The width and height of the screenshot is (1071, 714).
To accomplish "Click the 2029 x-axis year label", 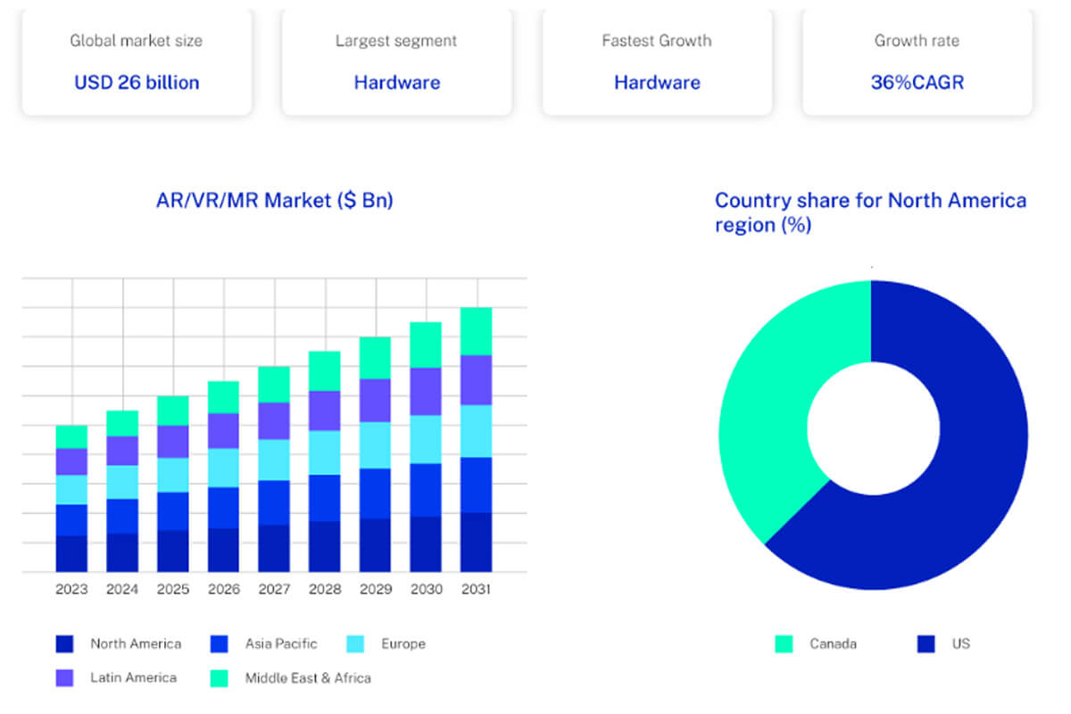I will [x=375, y=590].
